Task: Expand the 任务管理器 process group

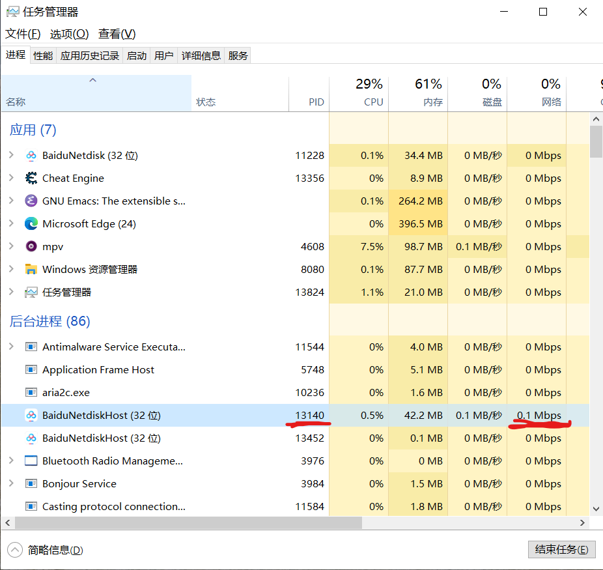Action: pos(11,292)
